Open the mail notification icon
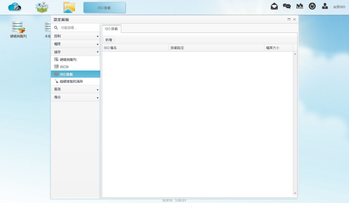This screenshot has height=203, width=349. (x=274, y=6)
